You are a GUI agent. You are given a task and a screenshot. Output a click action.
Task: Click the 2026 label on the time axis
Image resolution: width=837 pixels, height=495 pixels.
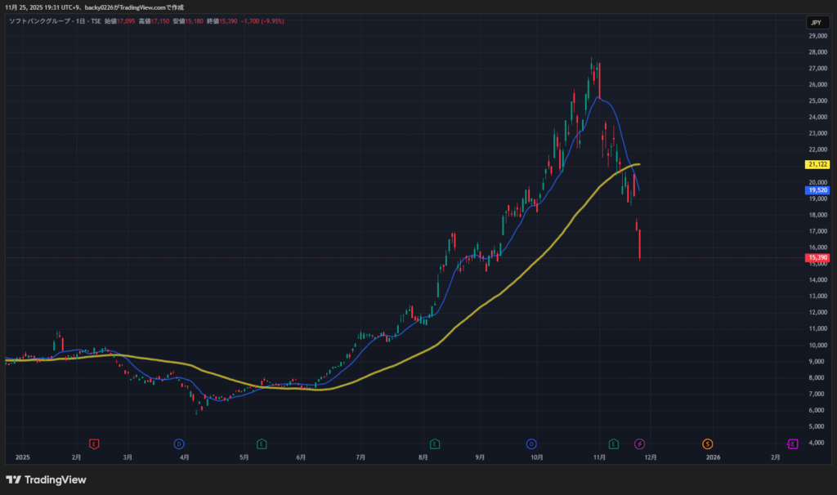click(713, 457)
